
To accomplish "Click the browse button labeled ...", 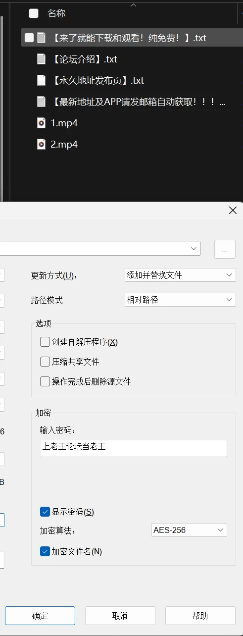I will click(x=225, y=249).
